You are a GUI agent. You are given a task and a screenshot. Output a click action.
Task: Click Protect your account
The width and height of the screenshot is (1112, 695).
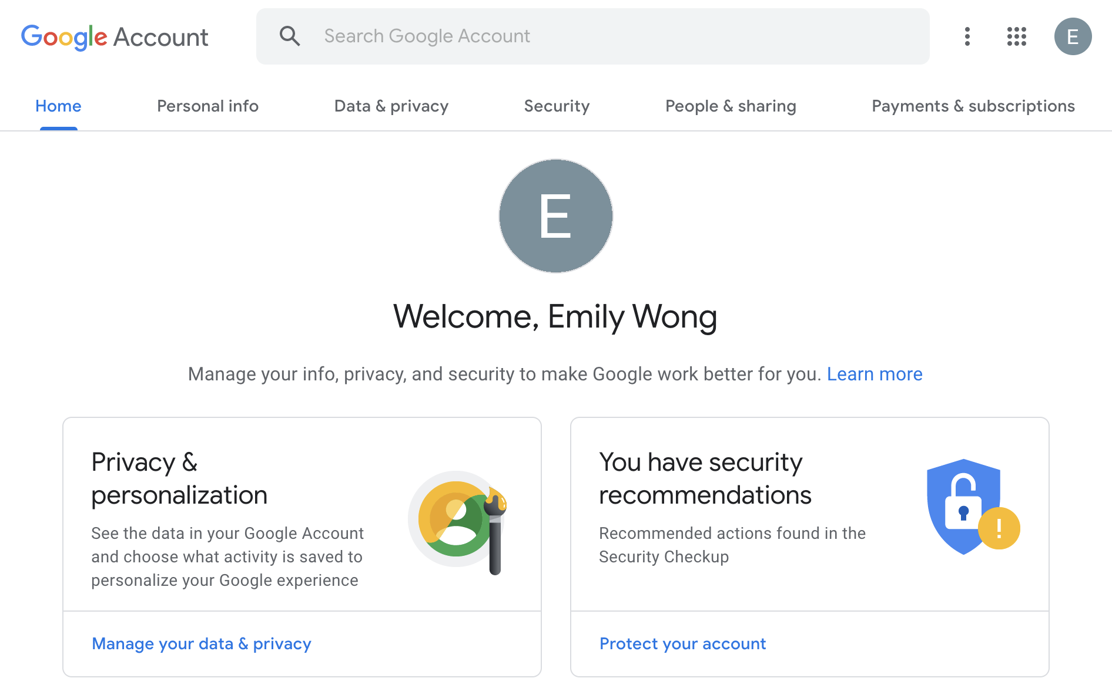(x=682, y=644)
